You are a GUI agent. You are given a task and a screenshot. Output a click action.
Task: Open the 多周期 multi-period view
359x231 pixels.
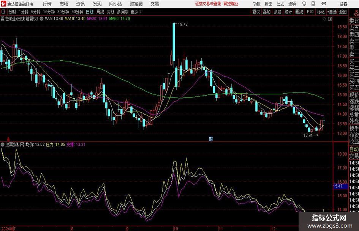click(x=123, y=12)
